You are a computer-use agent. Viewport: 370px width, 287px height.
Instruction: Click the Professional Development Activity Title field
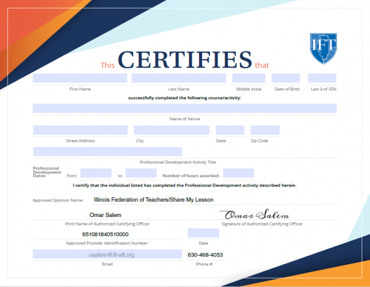coord(108,151)
